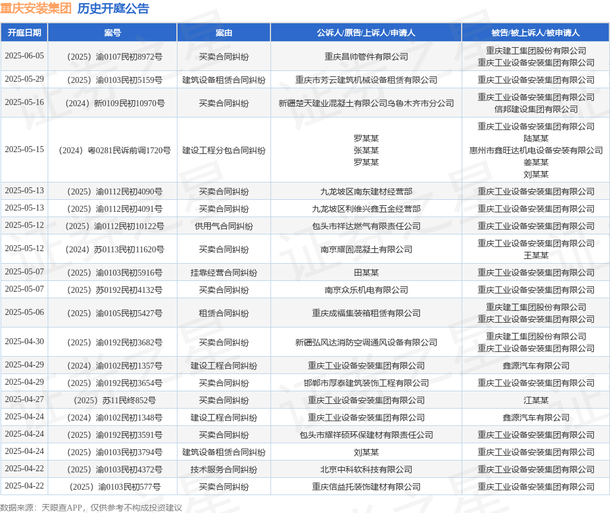
Task: Click the 案号 column header
Action: tap(113, 33)
